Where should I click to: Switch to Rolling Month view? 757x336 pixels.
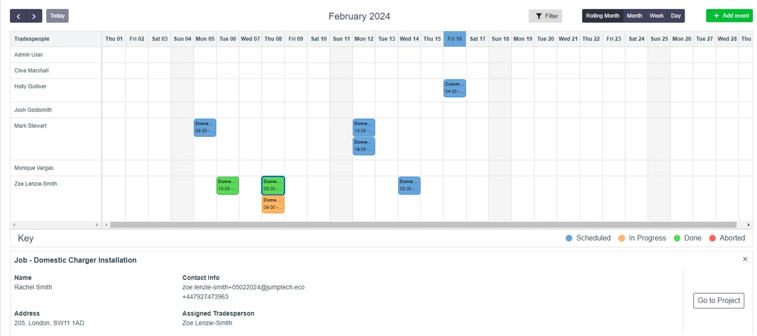pyautogui.click(x=602, y=16)
